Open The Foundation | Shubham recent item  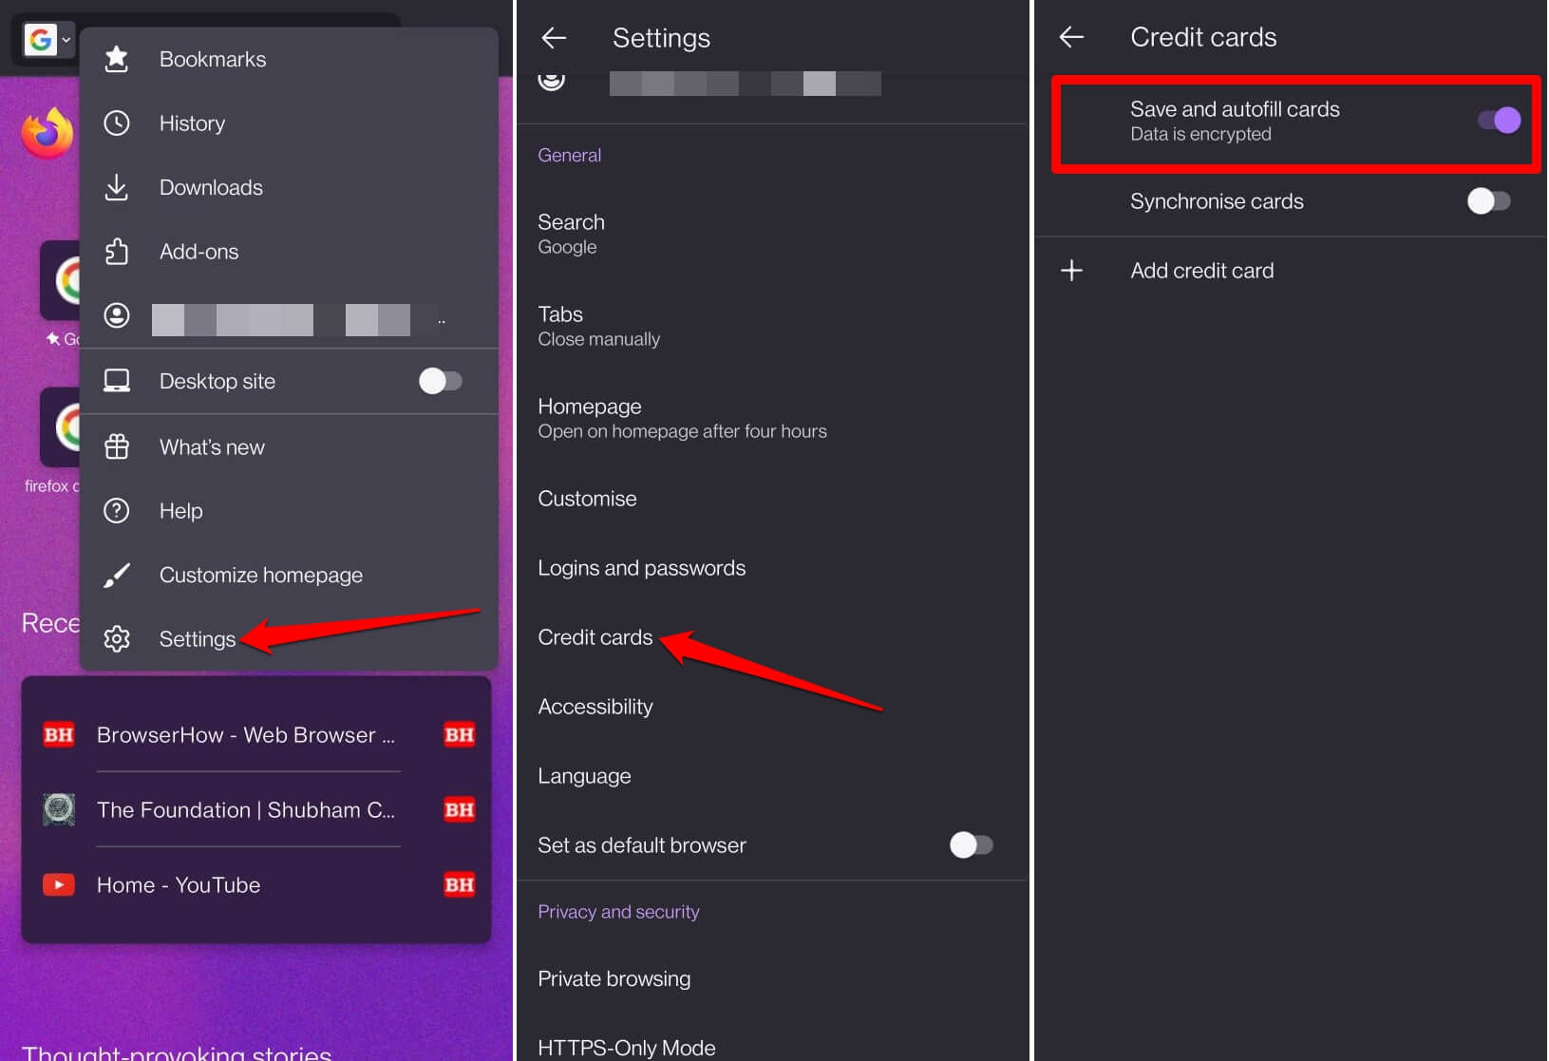pos(246,810)
